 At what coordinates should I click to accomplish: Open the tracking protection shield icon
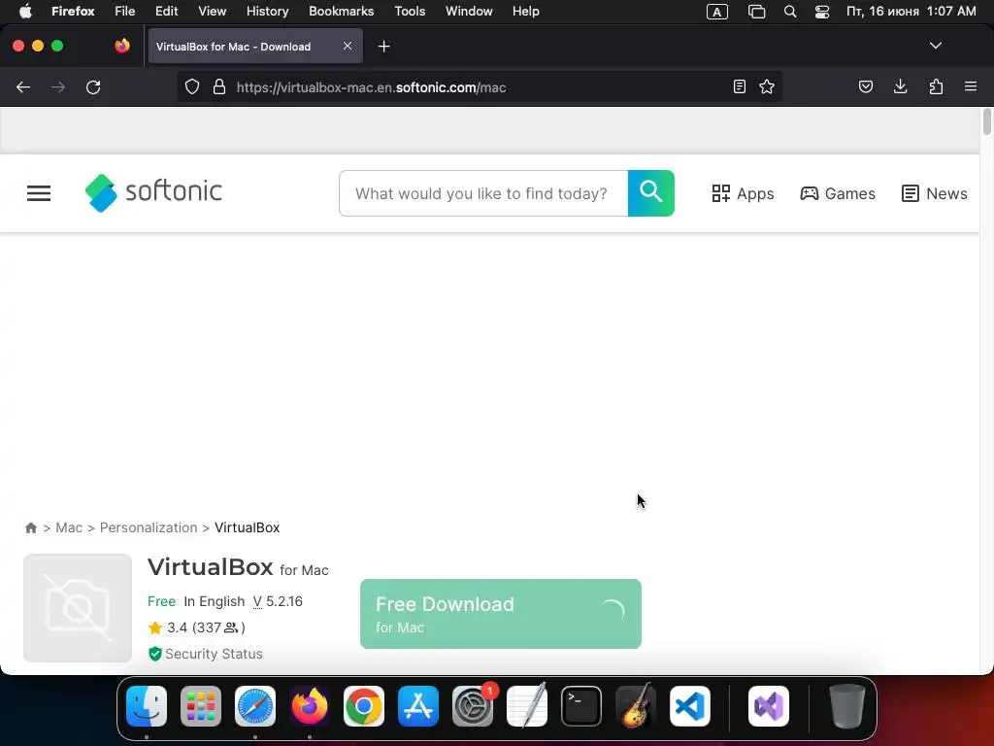point(192,86)
